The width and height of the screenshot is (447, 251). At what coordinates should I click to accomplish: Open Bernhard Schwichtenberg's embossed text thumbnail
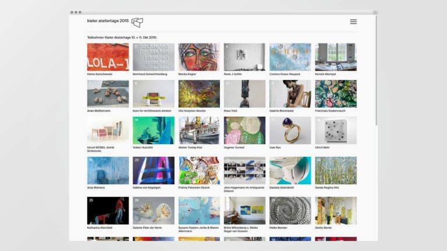click(x=154, y=57)
